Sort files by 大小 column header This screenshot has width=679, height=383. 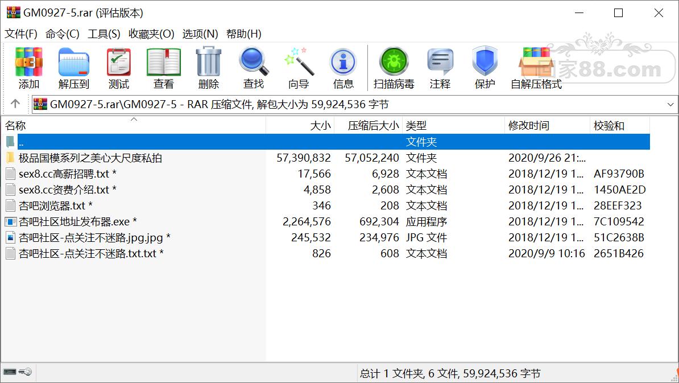click(320, 126)
